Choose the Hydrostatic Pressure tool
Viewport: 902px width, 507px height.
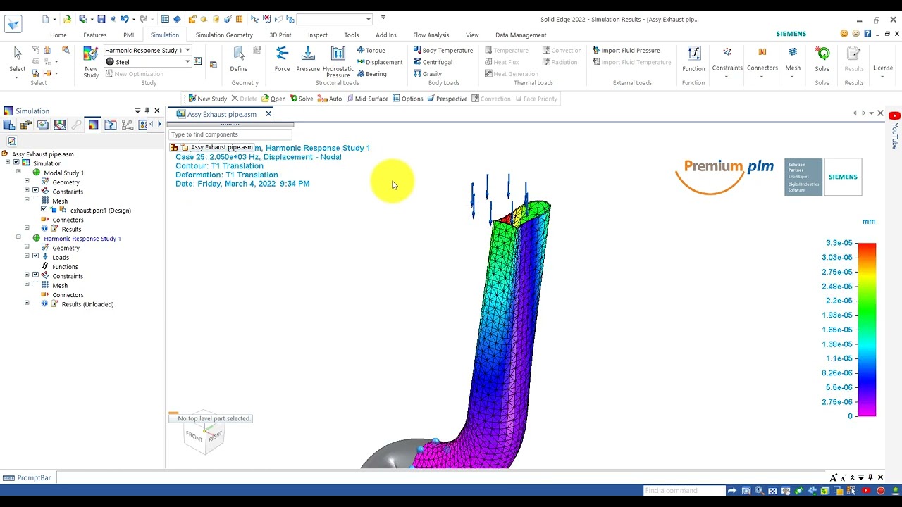tap(338, 62)
